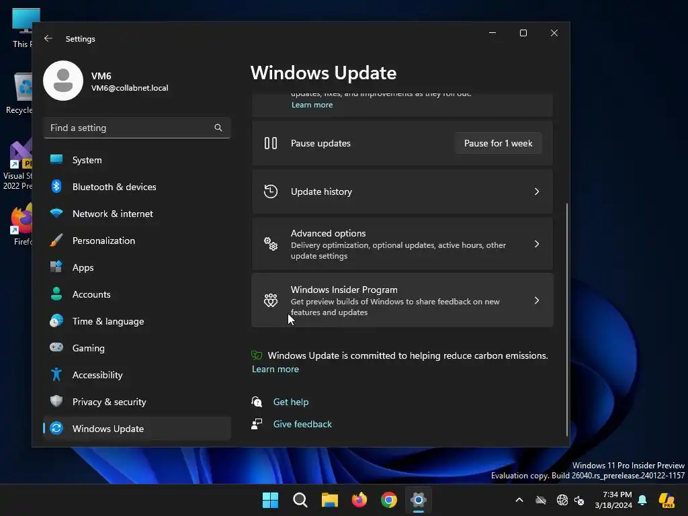This screenshot has height=516, width=688.
Task: Click the Accounts person icon
Action: (56, 294)
